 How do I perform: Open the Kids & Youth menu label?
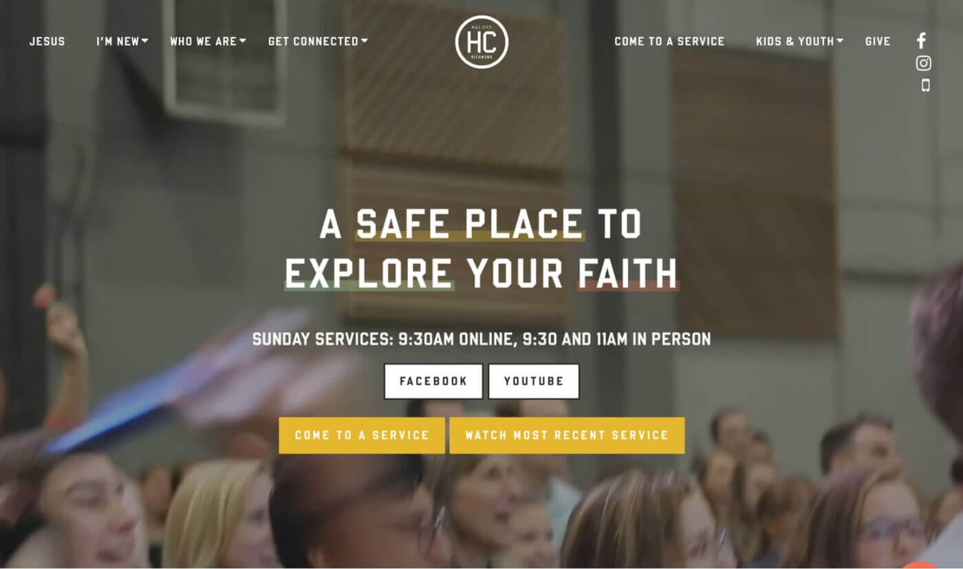tap(795, 41)
